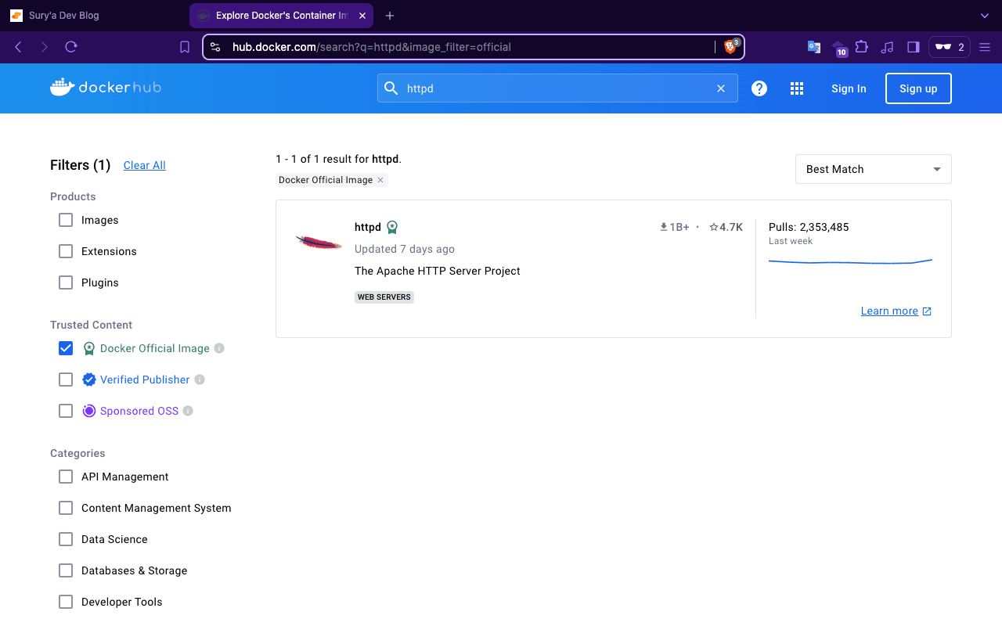Click the 1B+ downloads indicator
Image resolution: width=1002 pixels, height=626 pixels.
[x=675, y=227]
